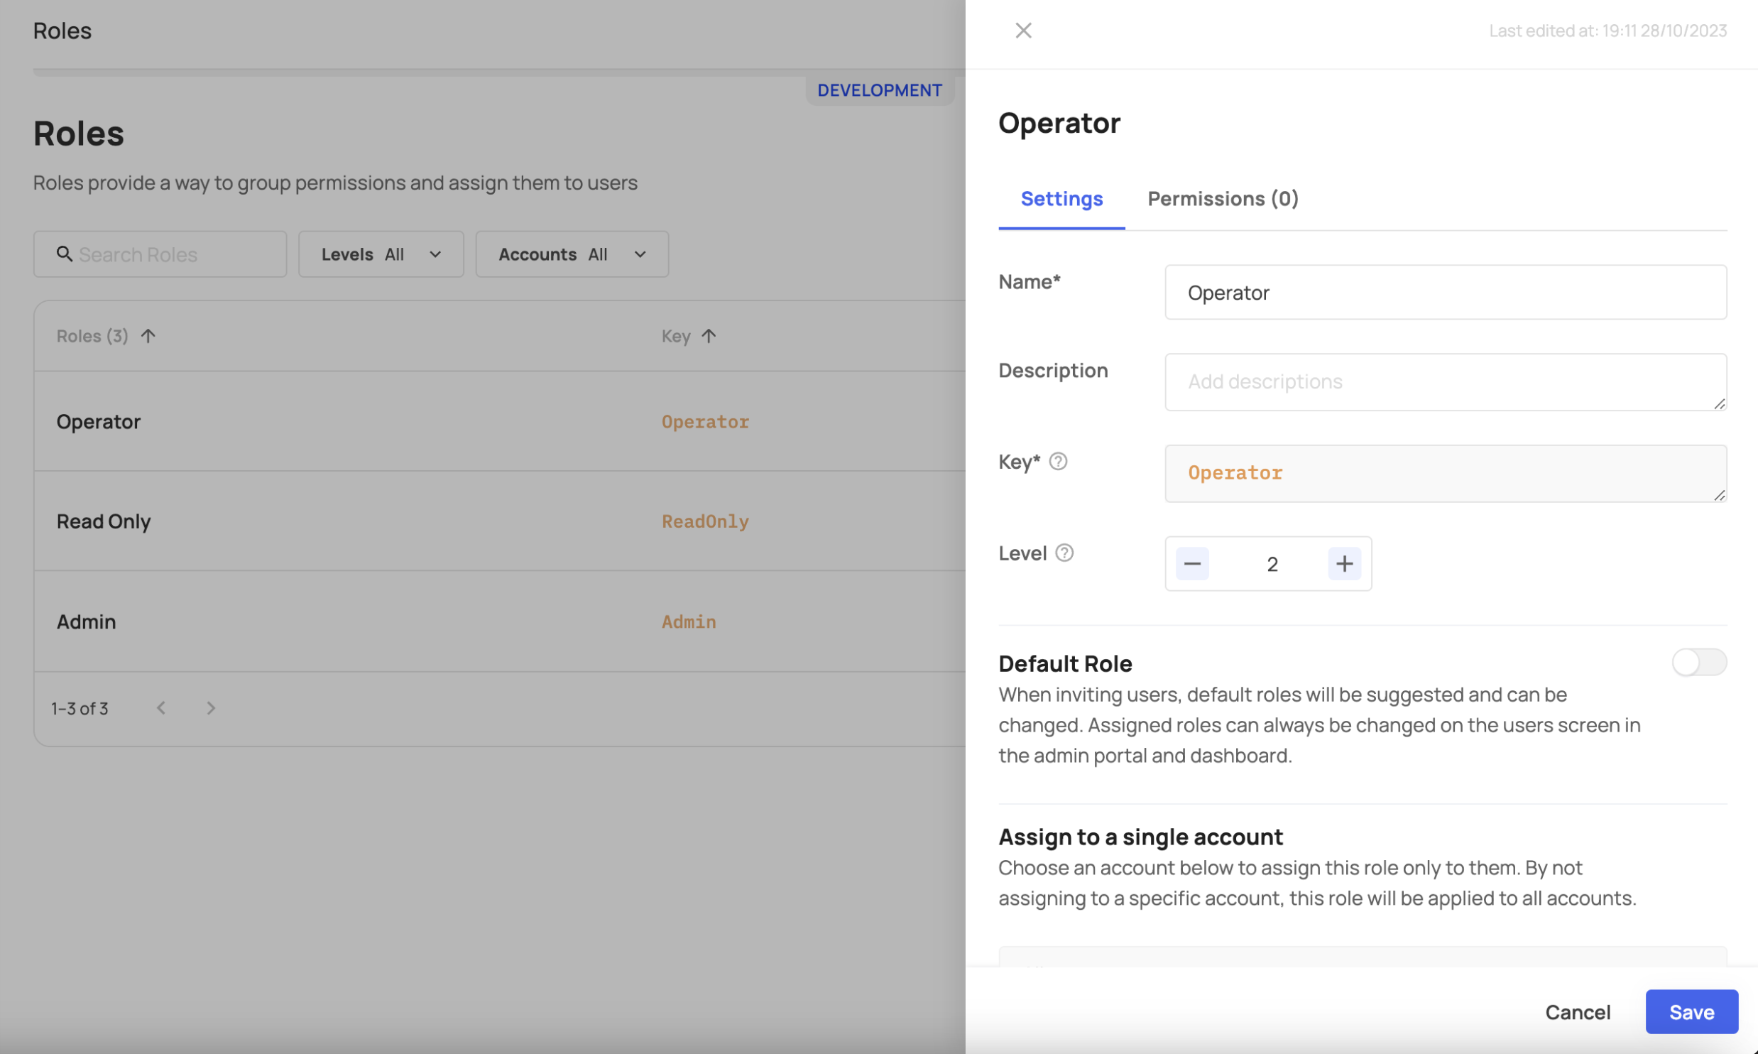1758x1054 pixels.
Task: Open the Accounts filter dropdown
Action: point(572,254)
